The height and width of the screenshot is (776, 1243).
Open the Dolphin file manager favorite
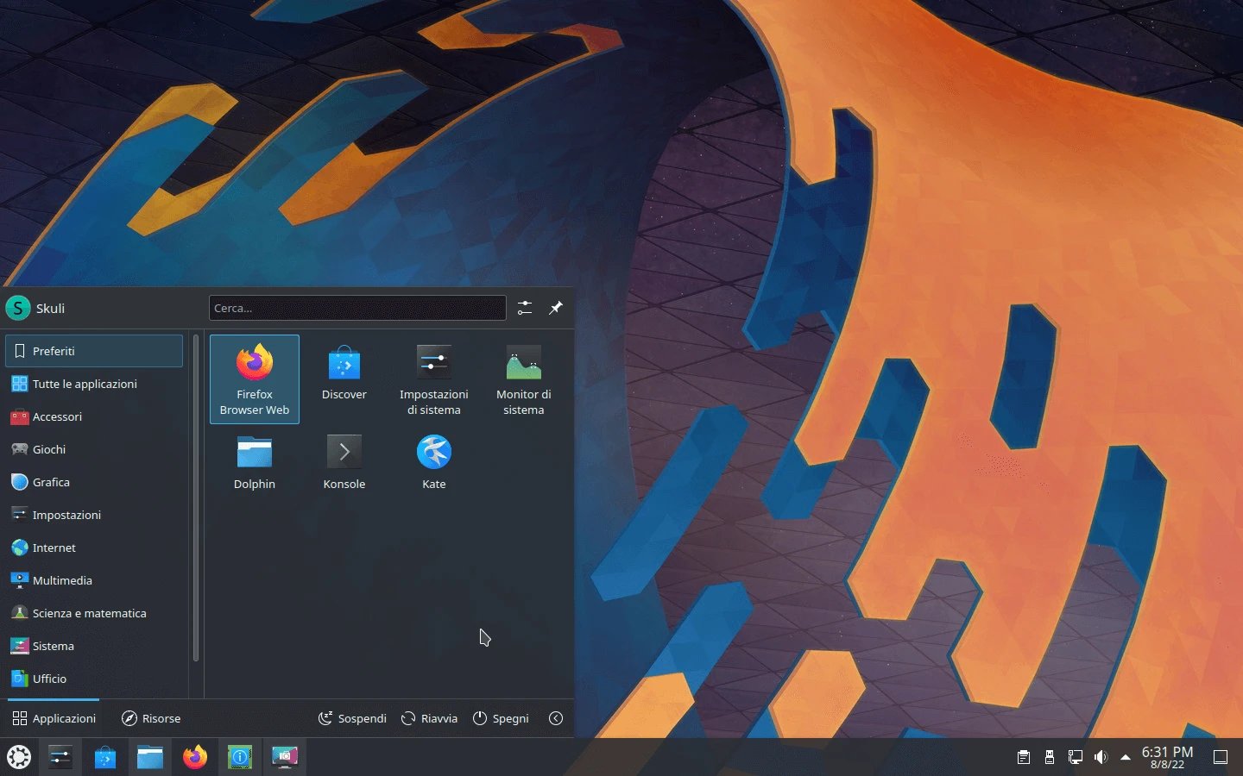pos(254,461)
